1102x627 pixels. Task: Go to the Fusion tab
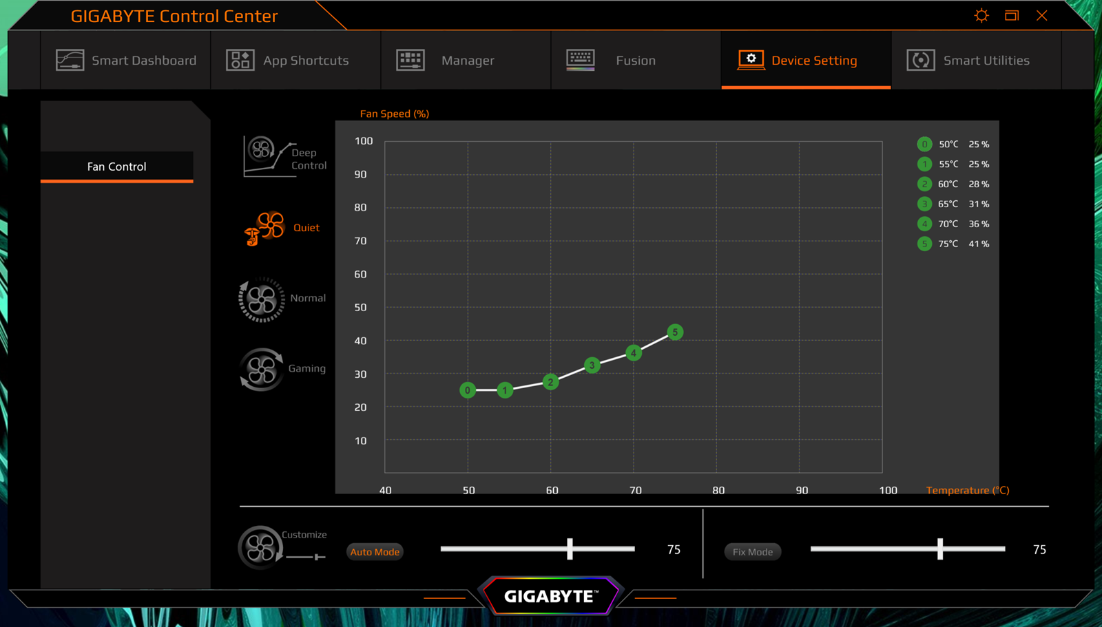636,61
